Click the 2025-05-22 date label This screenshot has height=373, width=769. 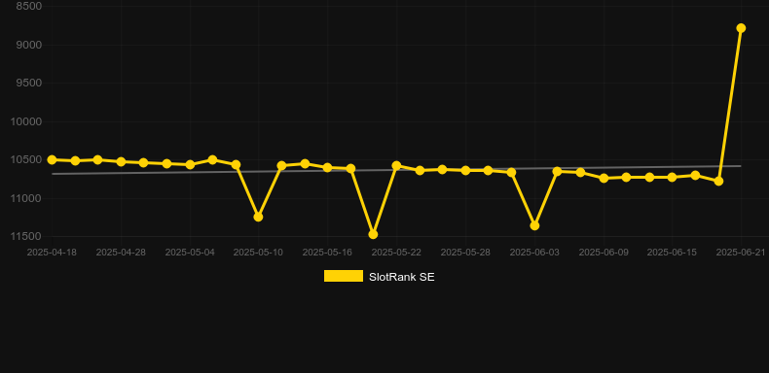(396, 253)
